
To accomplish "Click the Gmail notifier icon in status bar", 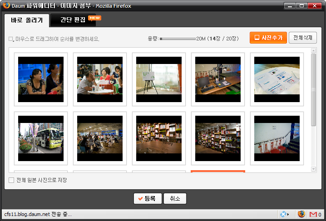I will click(313, 214).
